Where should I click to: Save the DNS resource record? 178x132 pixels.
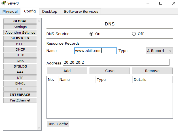coord(110,71)
